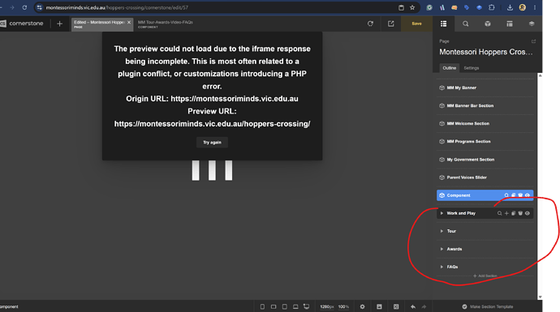Click the browser address bar URL
560x312 pixels.
(x=117, y=7)
